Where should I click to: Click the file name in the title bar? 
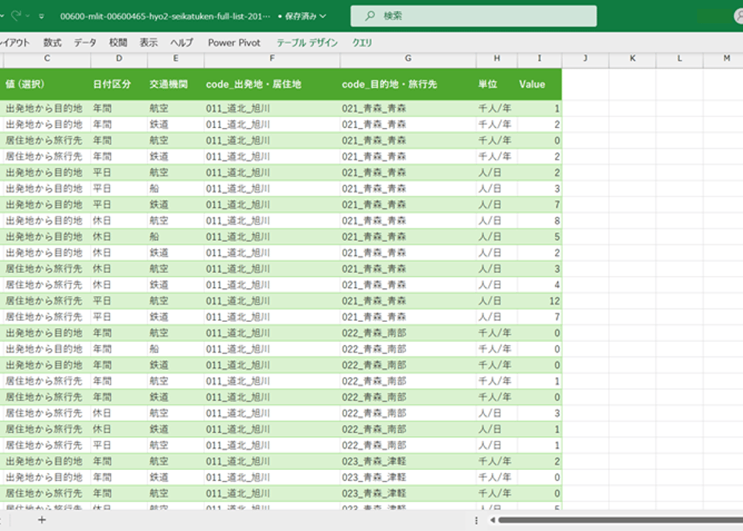click(165, 16)
